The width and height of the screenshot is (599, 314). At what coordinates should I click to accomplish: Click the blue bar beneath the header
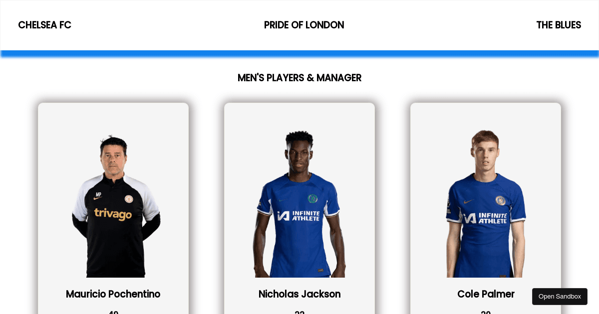(x=299, y=54)
